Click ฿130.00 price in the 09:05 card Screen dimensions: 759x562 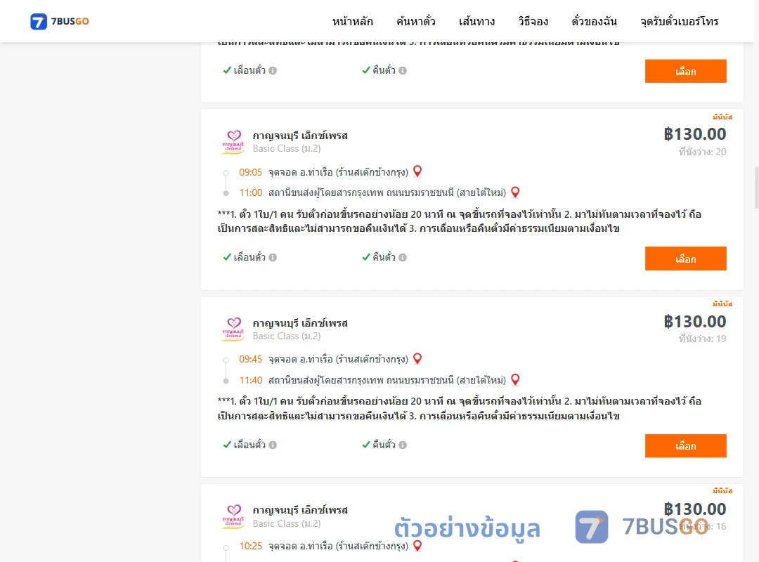click(x=694, y=134)
